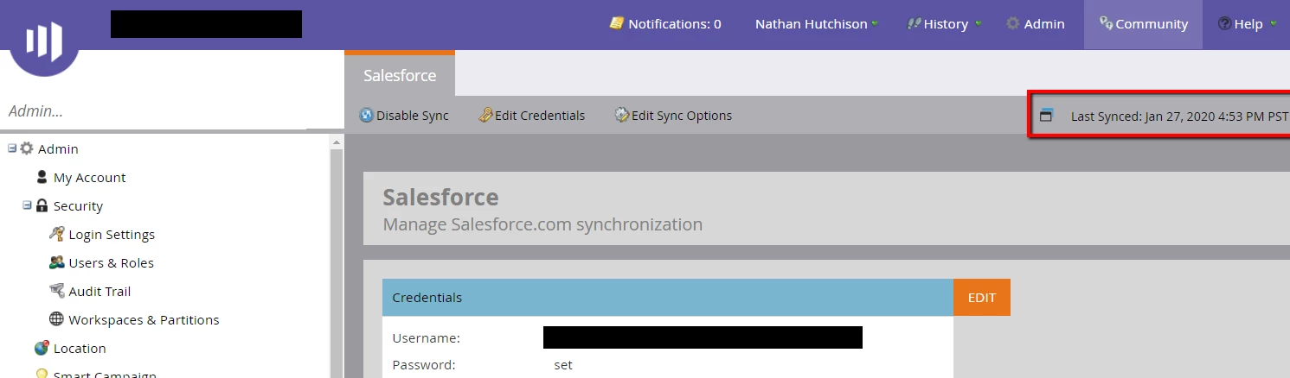Collapse the Admin tree node

pos(12,148)
